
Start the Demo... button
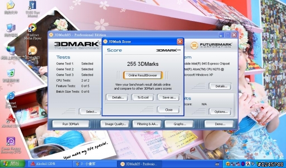point(219,124)
